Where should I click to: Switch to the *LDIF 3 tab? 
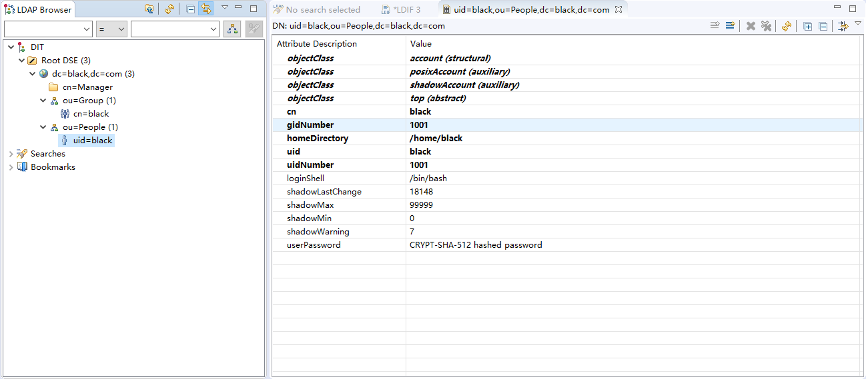click(402, 9)
